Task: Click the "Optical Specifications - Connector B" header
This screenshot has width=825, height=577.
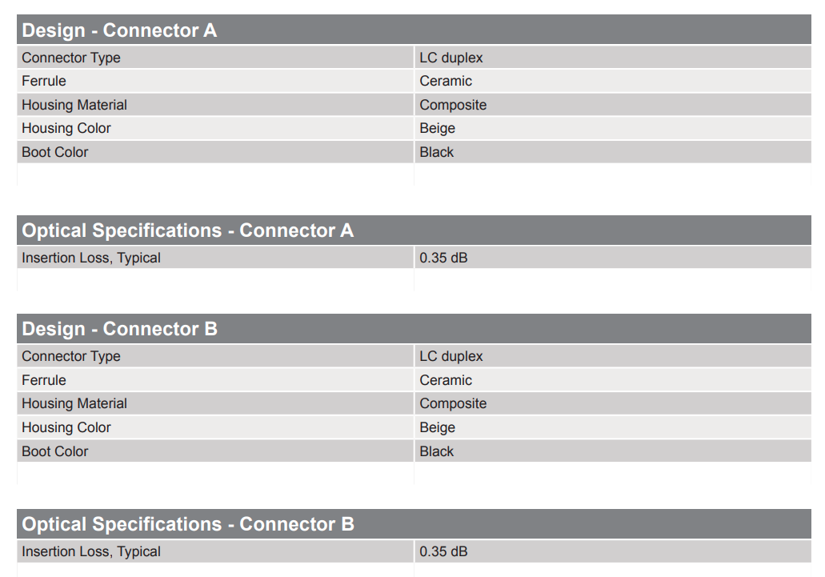Action: 187,524
